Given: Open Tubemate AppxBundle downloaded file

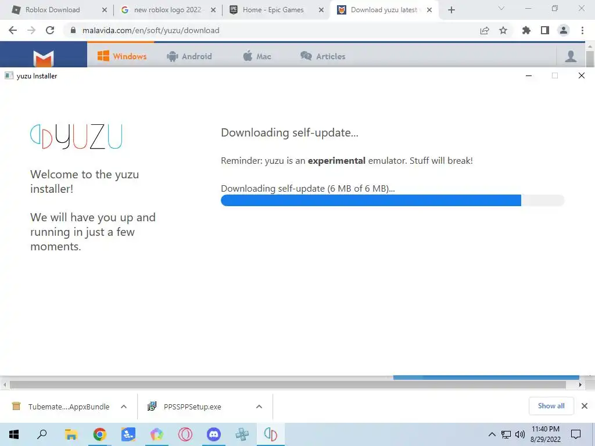Looking at the screenshot, I should click(60, 407).
